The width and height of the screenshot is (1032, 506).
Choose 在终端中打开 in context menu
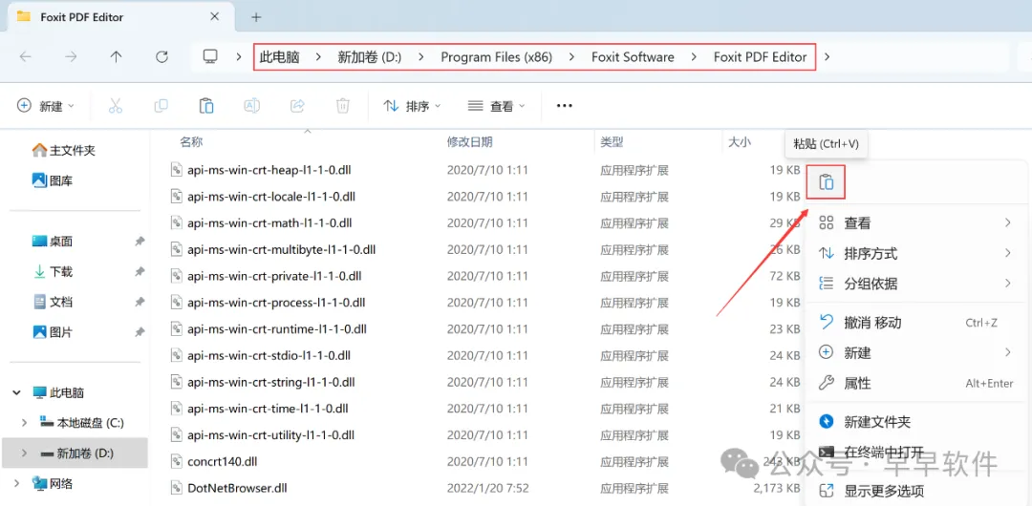click(914, 452)
